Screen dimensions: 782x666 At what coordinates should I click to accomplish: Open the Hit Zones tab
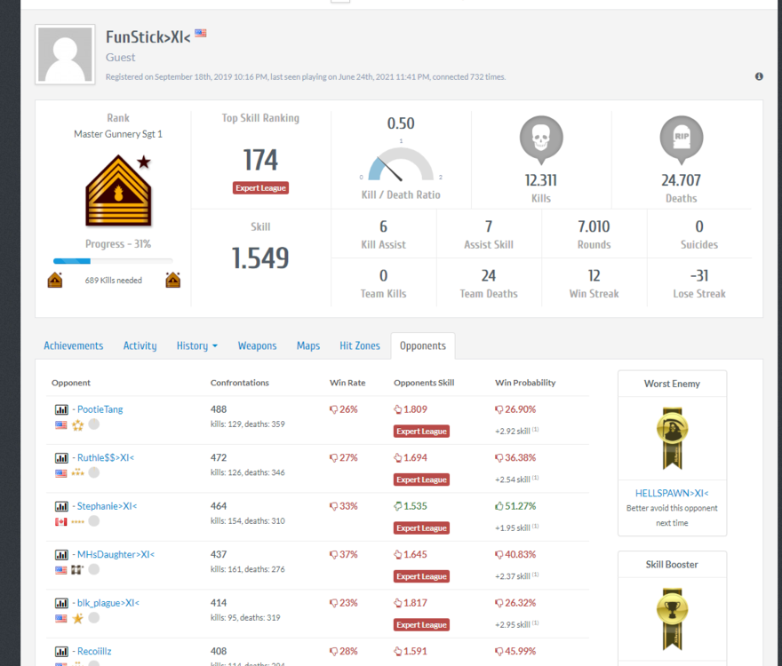pos(359,346)
